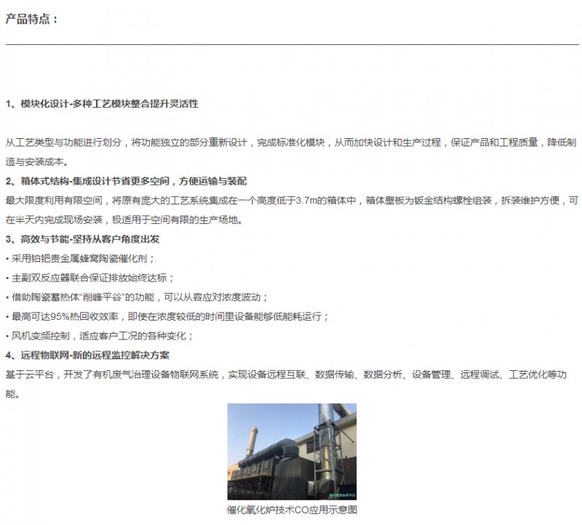Click bullet '最高可达95%热回收效率'
The width and height of the screenshot is (582, 525).
click(x=167, y=316)
